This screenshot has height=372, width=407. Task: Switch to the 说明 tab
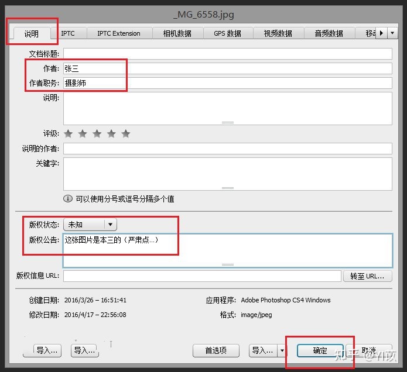click(32, 33)
